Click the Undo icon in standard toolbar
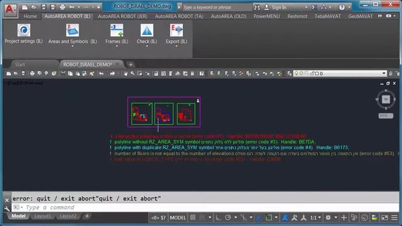The image size is (402, 226). (102, 73)
